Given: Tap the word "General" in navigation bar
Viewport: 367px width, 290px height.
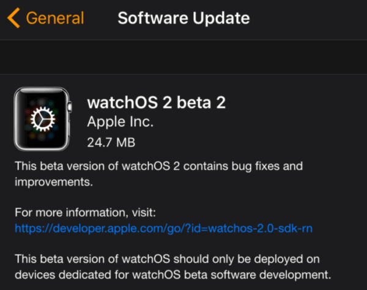Looking at the screenshot, I should [55, 18].
